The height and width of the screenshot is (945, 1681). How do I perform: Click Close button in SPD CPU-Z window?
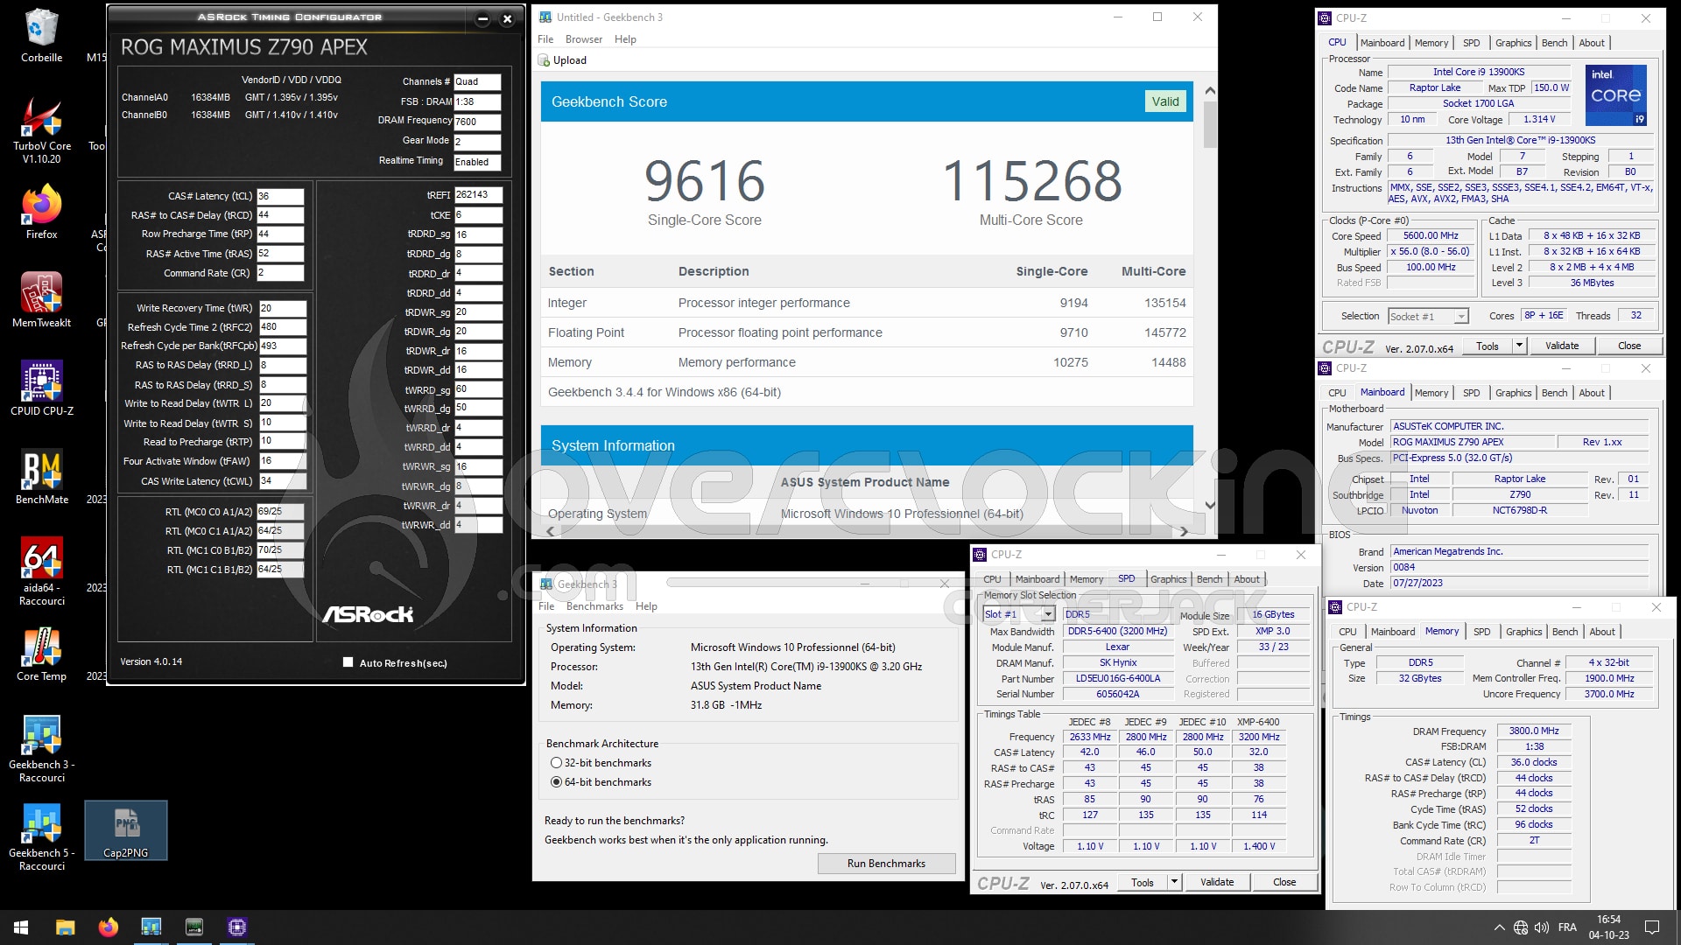[1284, 882]
